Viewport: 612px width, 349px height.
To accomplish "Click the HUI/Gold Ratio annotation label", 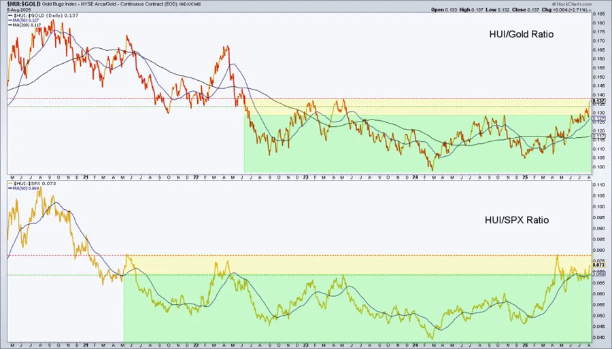I will (522, 34).
